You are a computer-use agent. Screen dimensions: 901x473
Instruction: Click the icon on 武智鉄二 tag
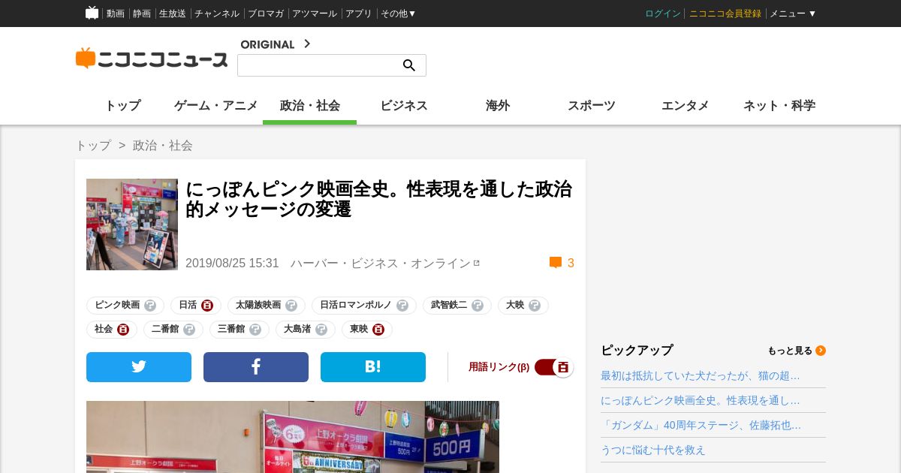478,306
